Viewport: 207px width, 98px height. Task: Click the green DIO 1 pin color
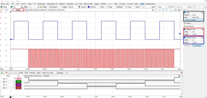coord(18,82)
